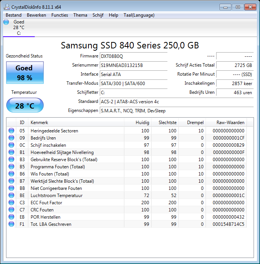Click status orb for B1 Hoeveelheid Slijtage Nivellering
The width and height of the screenshot is (260, 264).
tap(11, 152)
